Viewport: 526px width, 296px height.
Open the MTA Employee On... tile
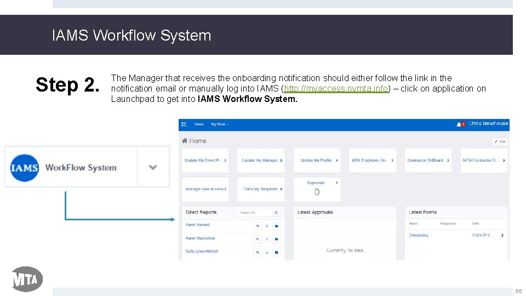coord(373,161)
